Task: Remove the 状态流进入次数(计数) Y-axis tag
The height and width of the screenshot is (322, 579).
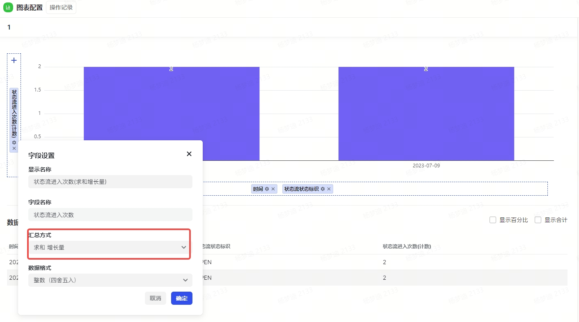Action: click(14, 148)
